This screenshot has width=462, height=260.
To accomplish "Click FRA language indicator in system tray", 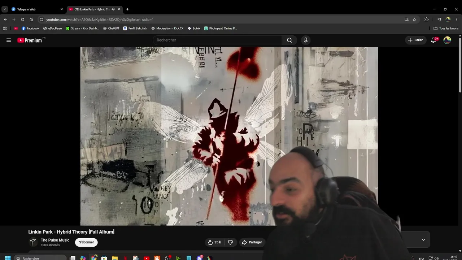I will coord(422,259).
